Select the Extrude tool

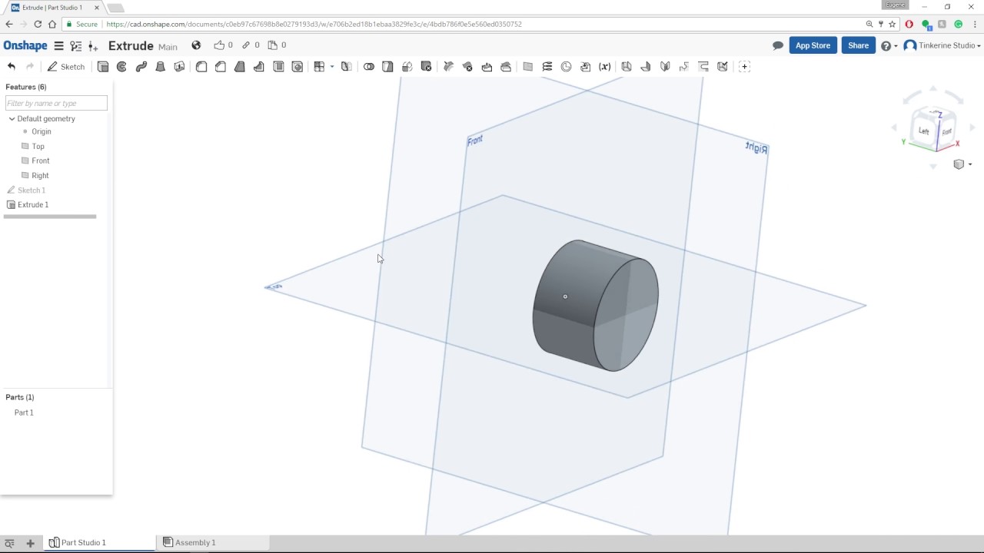pos(103,67)
